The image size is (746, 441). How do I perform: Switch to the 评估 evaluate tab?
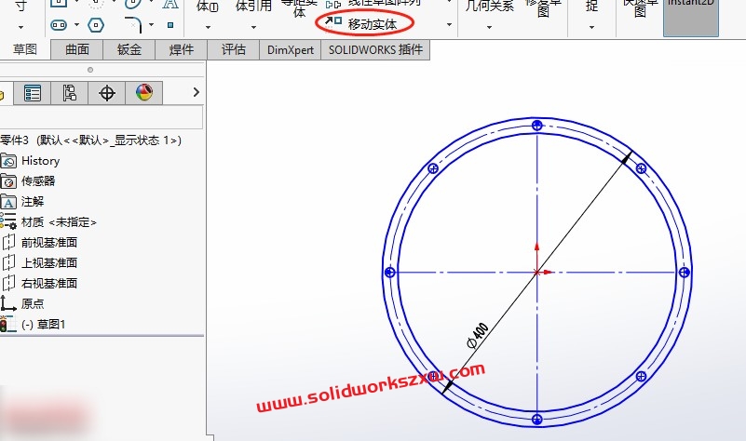coord(233,49)
